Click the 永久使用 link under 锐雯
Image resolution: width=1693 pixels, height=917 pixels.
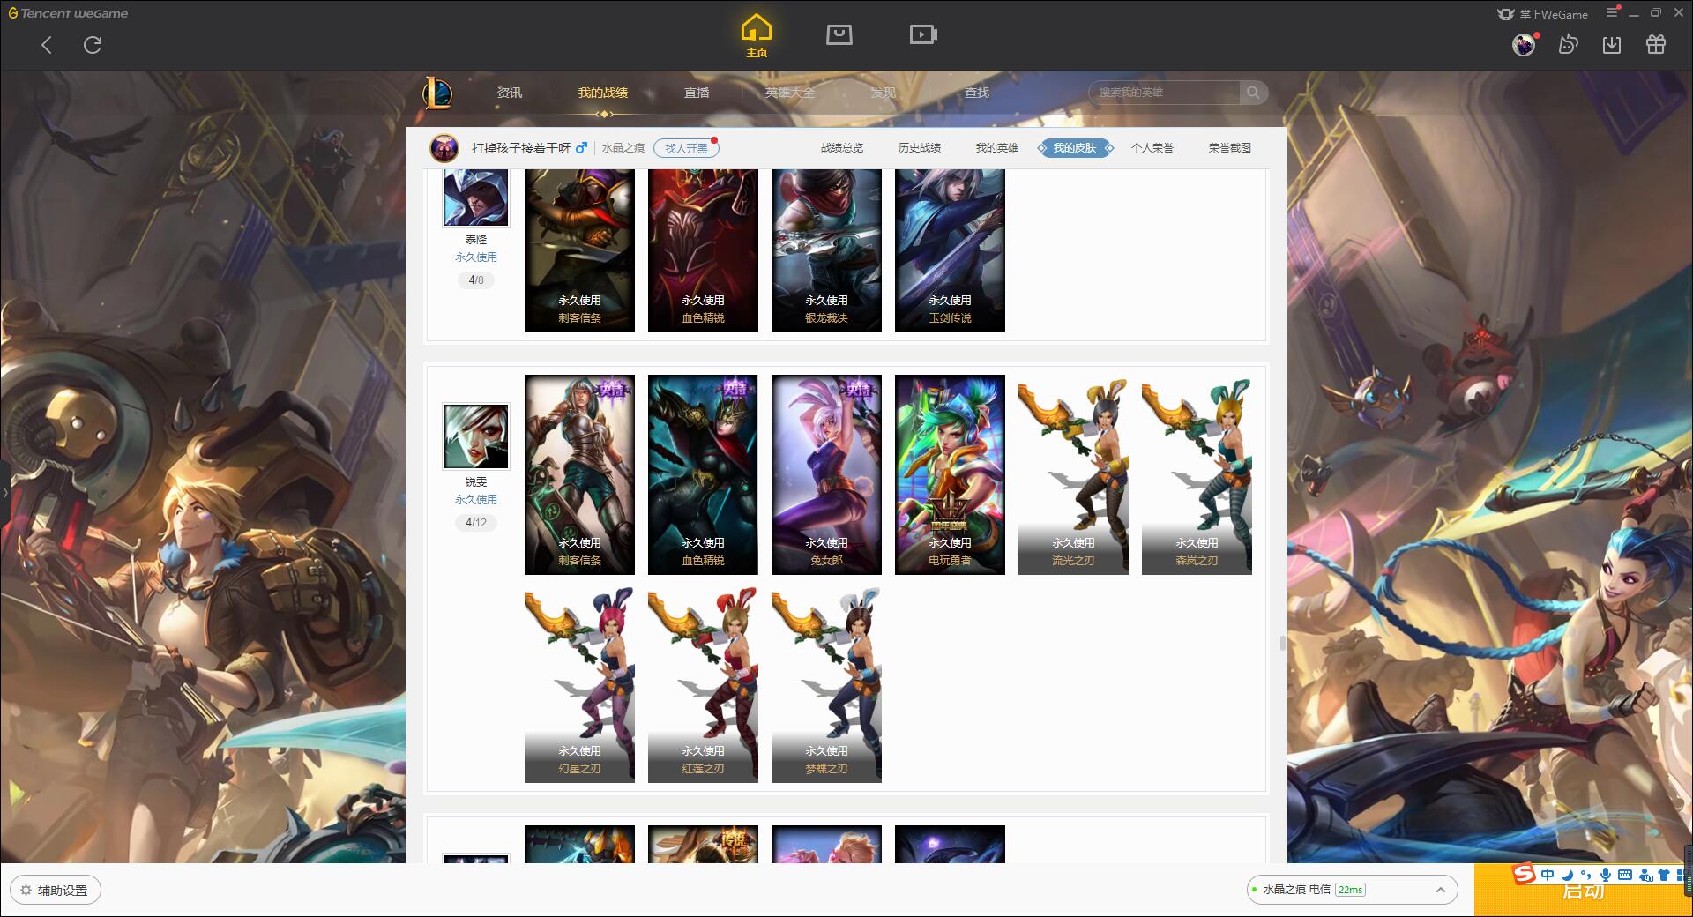pos(476,500)
